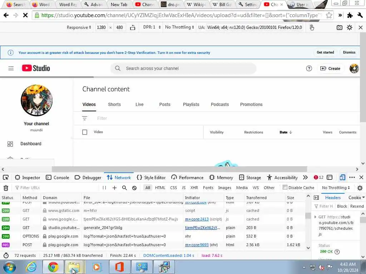Switch to the Shorts tab
Screen dimensions: 366x274
point(114,105)
